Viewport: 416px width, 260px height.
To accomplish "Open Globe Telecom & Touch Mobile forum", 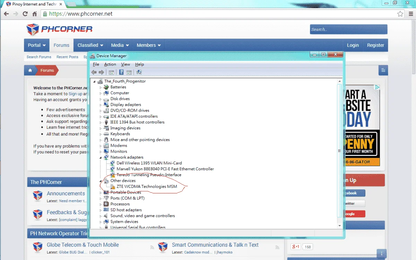I will tap(83, 245).
